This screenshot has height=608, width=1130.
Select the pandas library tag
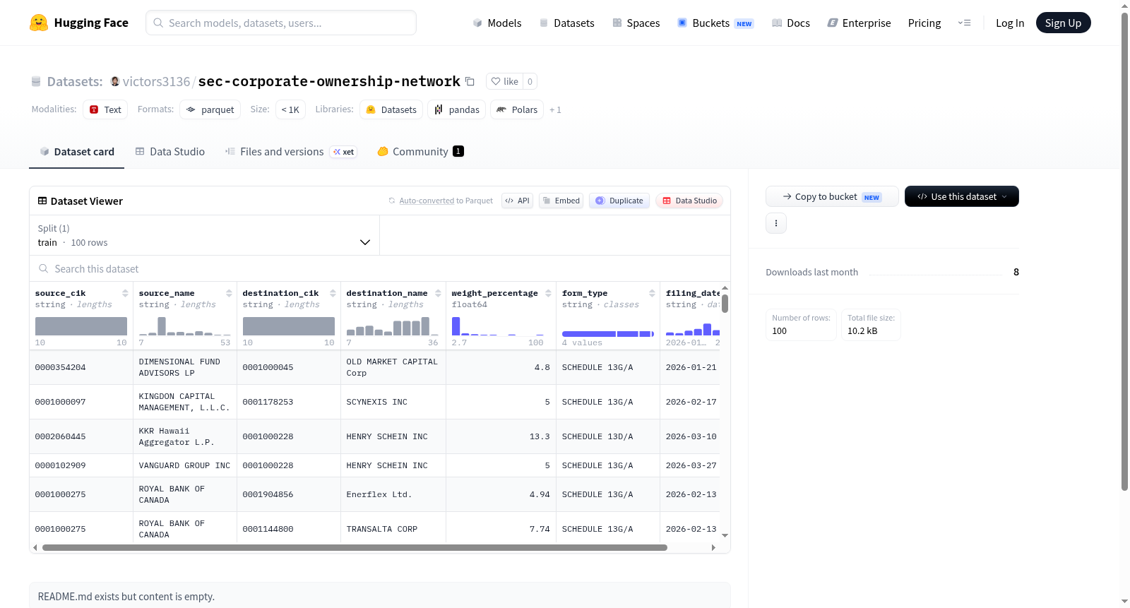tap(457, 109)
